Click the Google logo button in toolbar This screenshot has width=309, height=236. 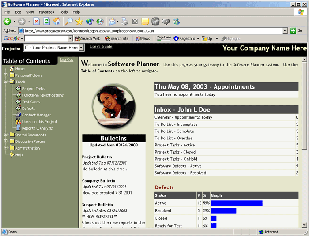click(12, 38)
